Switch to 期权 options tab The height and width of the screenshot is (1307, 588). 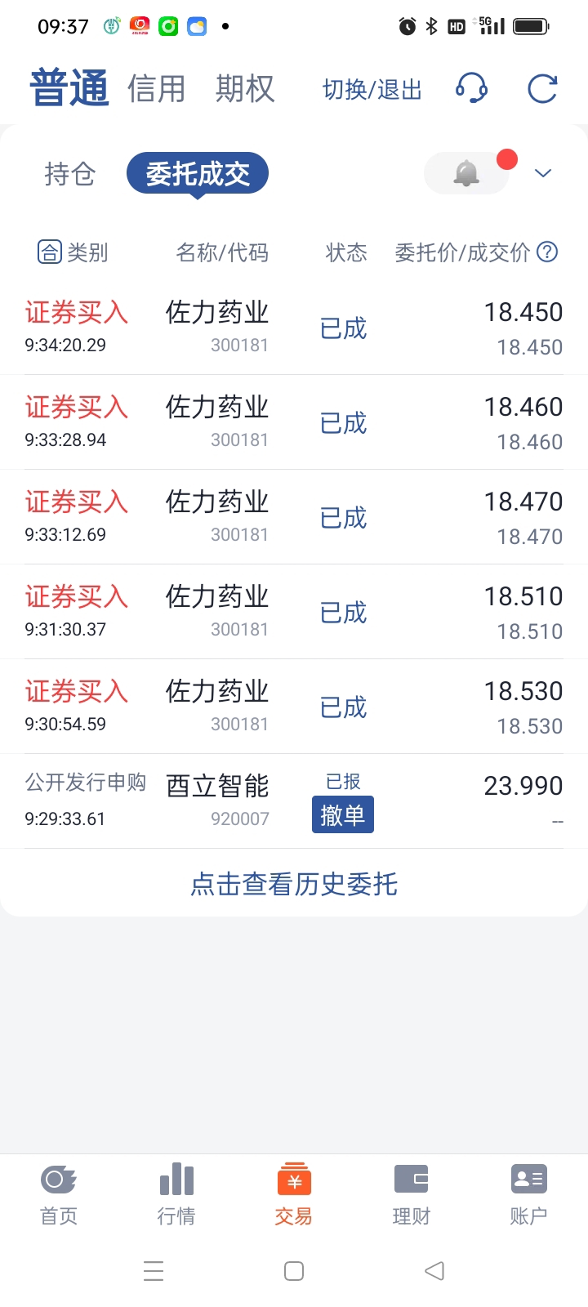245,88
